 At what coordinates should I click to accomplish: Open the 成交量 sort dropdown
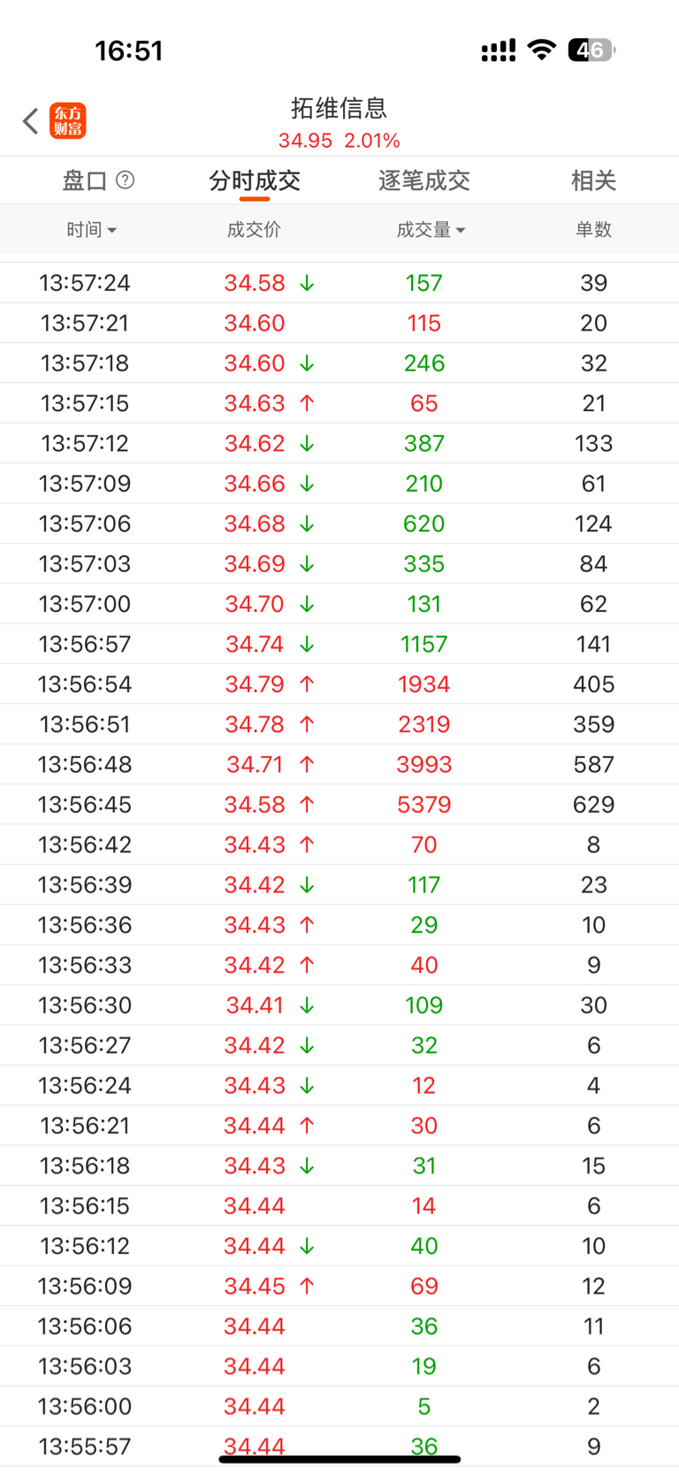click(x=431, y=230)
